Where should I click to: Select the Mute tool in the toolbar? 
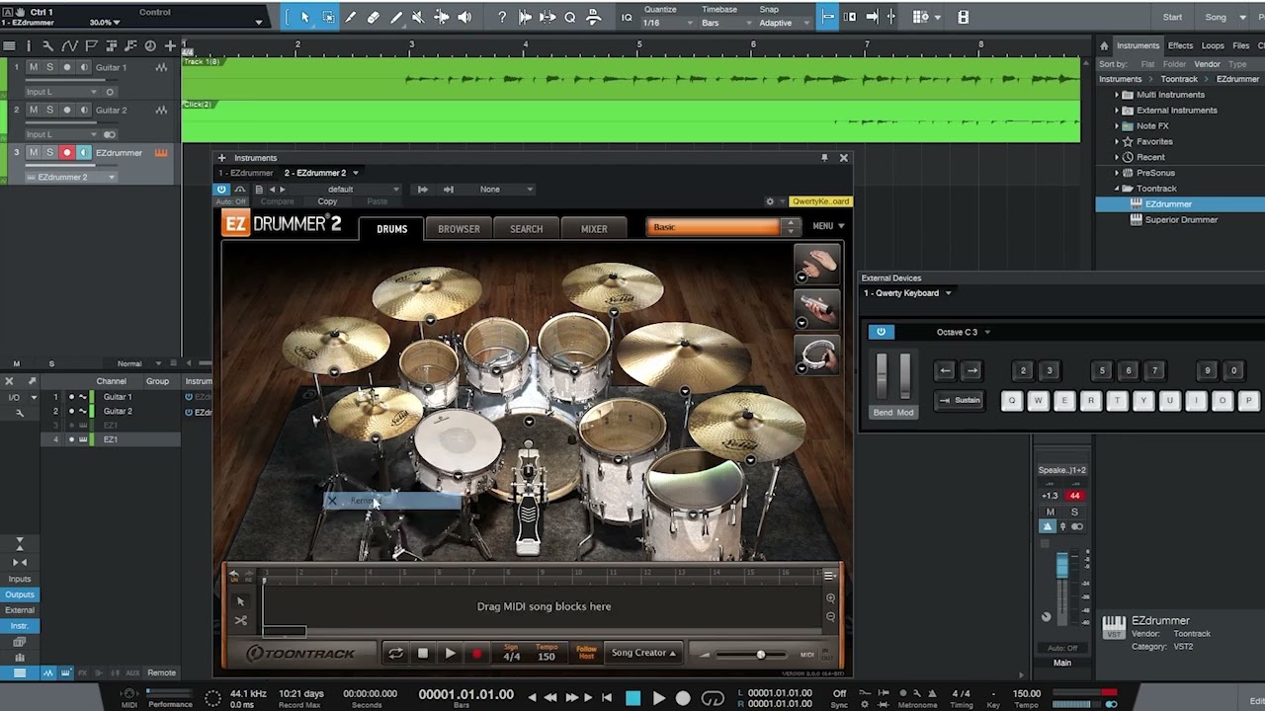(418, 17)
